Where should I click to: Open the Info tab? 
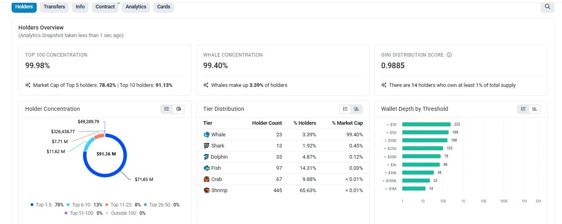80,7
